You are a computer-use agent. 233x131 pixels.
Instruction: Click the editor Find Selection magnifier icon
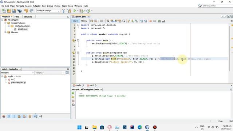[108, 21]
